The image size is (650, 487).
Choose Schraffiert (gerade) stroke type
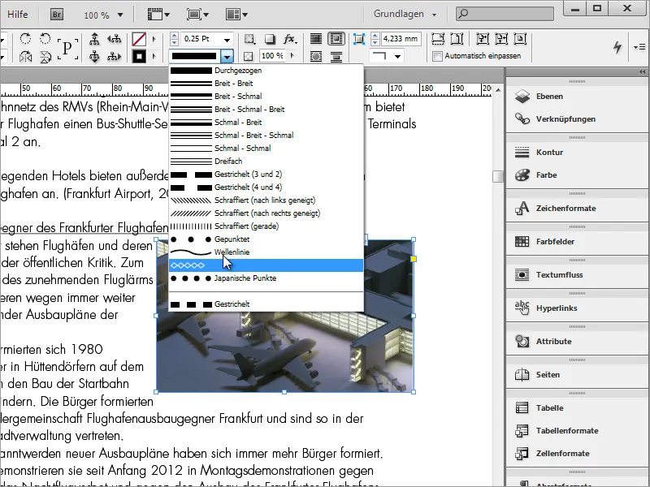(x=266, y=226)
